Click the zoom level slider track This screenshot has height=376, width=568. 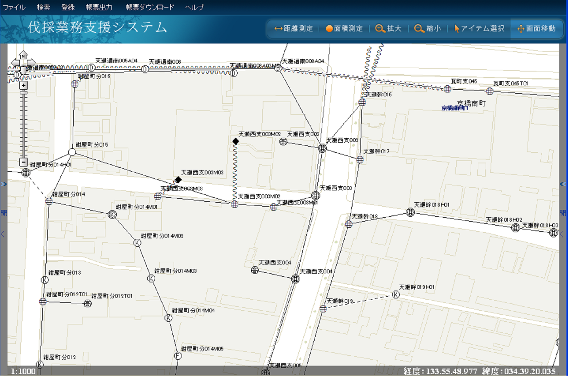pos(24,124)
